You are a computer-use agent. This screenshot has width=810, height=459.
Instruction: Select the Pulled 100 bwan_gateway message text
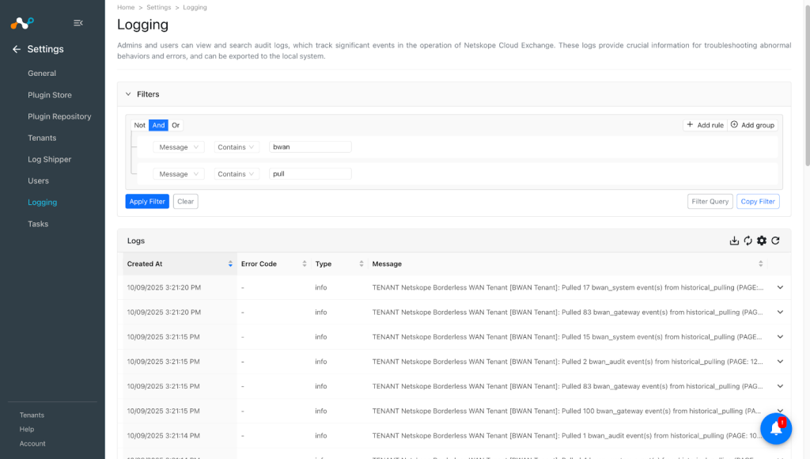click(x=566, y=411)
